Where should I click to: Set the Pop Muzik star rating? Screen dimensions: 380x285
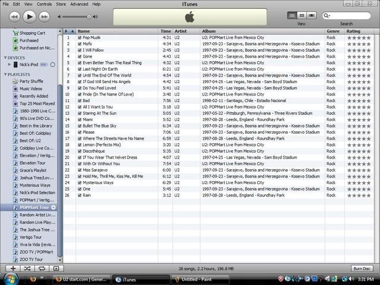click(x=359, y=38)
